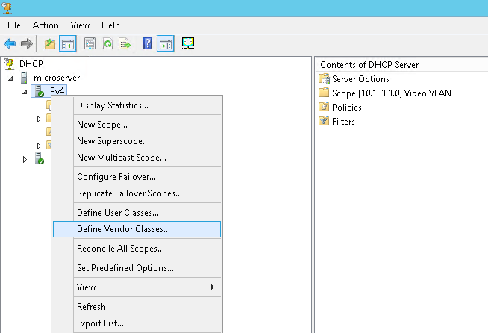488x333 pixels.
Task: Collapse the microserver tree node
Action: [10, 78]
